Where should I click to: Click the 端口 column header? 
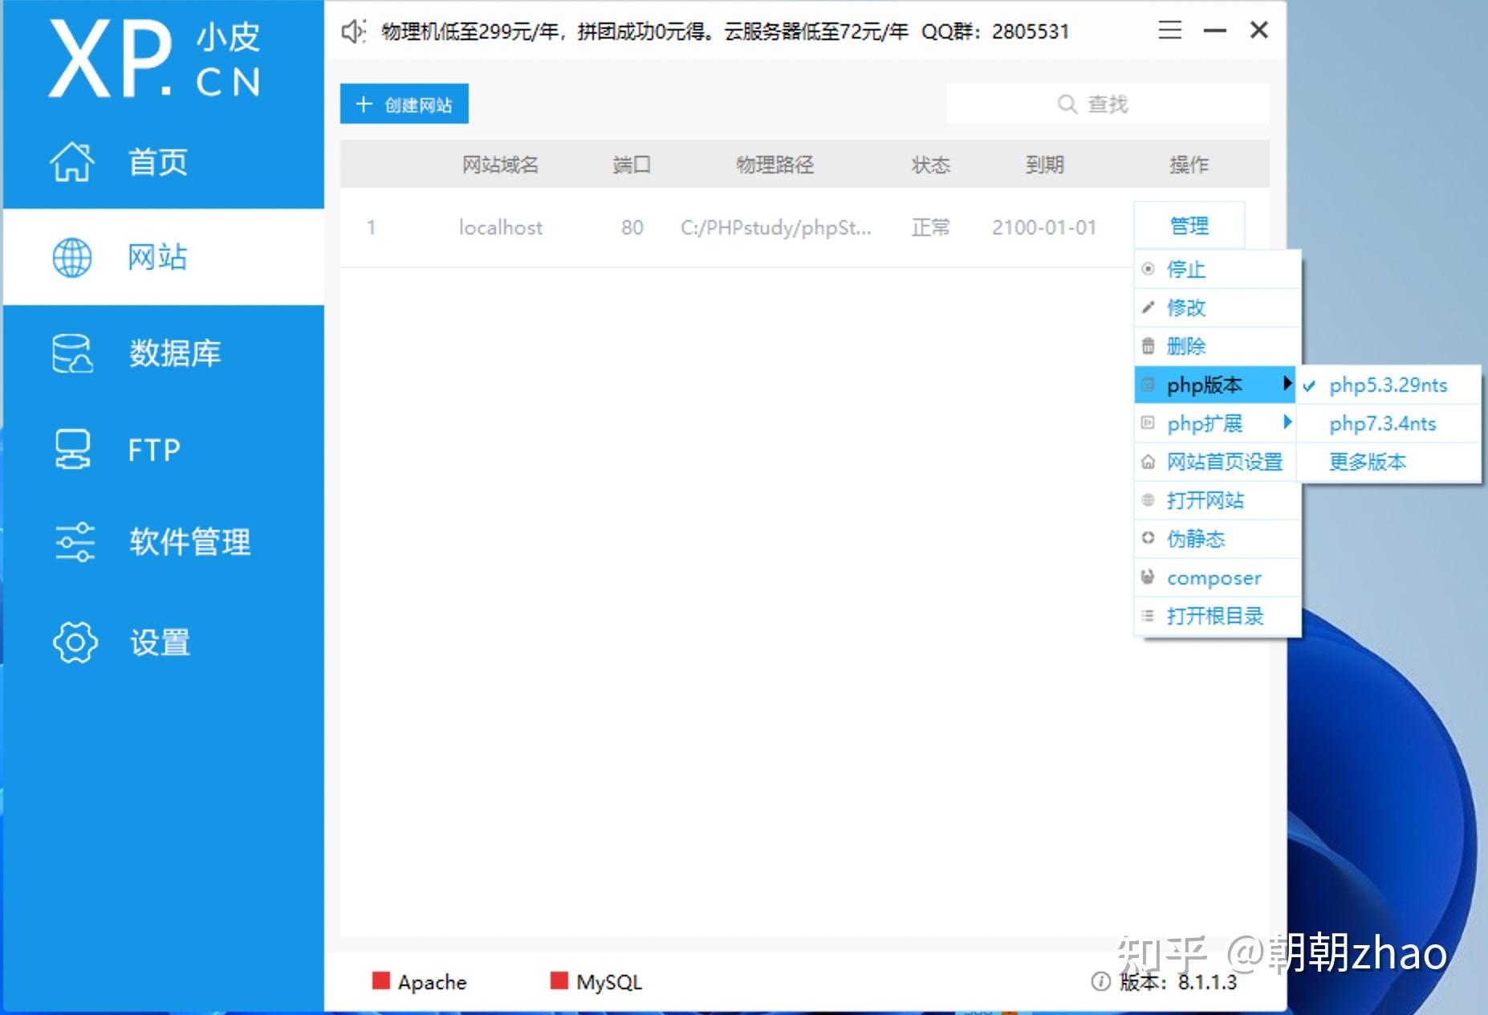point(632,165)
